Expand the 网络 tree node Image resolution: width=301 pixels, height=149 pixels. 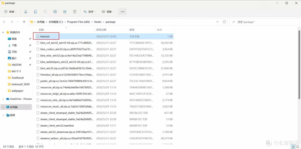(x=3, y=115)
